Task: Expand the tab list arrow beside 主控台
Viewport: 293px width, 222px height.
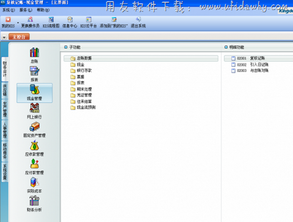Action: 4,37
